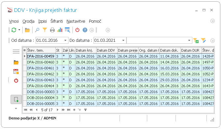221x129 pixels.
Task: Open the Vnosi menu
Action: (14, 21)
